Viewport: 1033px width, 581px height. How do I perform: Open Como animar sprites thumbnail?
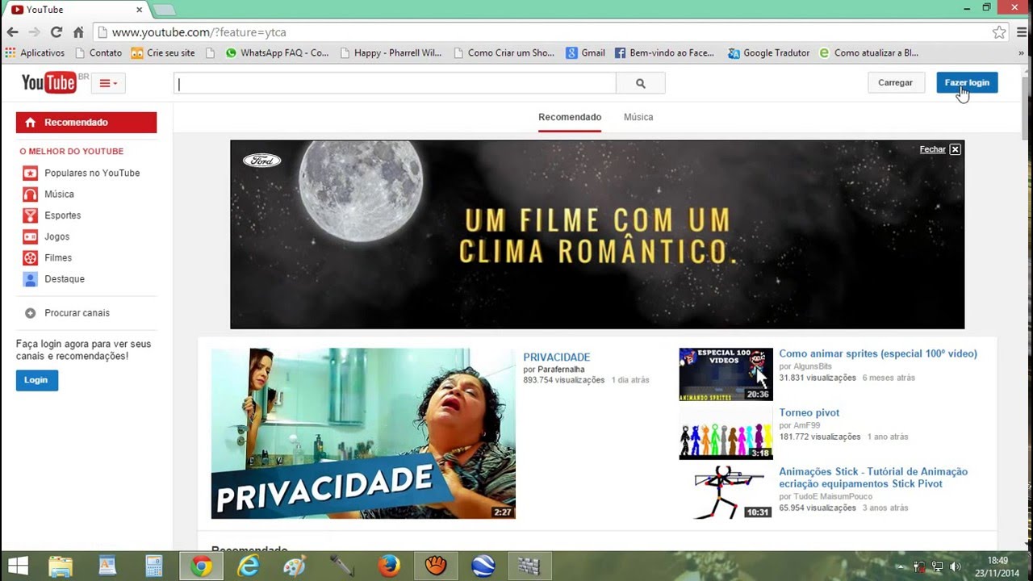(726, 374)
